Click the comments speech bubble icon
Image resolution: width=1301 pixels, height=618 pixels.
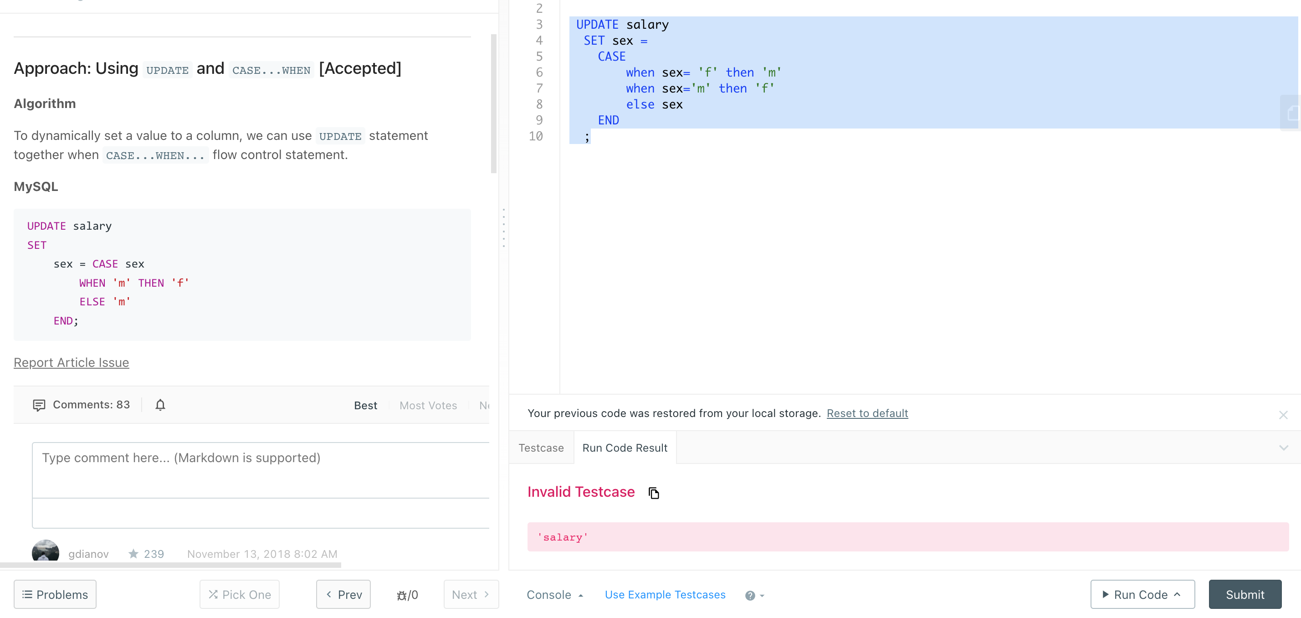[39, 405]
